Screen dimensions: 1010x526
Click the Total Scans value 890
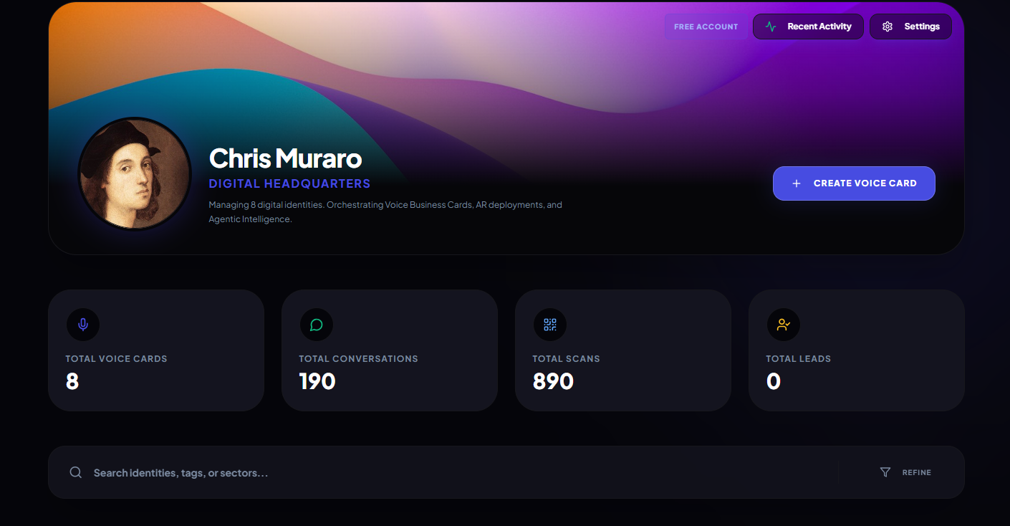pyautogui.click(x=553, y=381)
